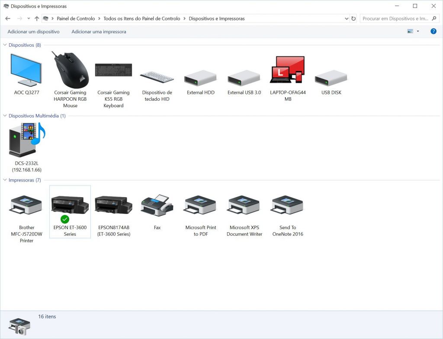This screenshot has width=443, height=339.
Task: Select Send To OneNote 2016 printer
Action: 288,215
